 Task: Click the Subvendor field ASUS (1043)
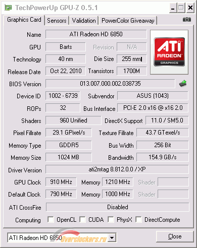[x=153, y=96]
